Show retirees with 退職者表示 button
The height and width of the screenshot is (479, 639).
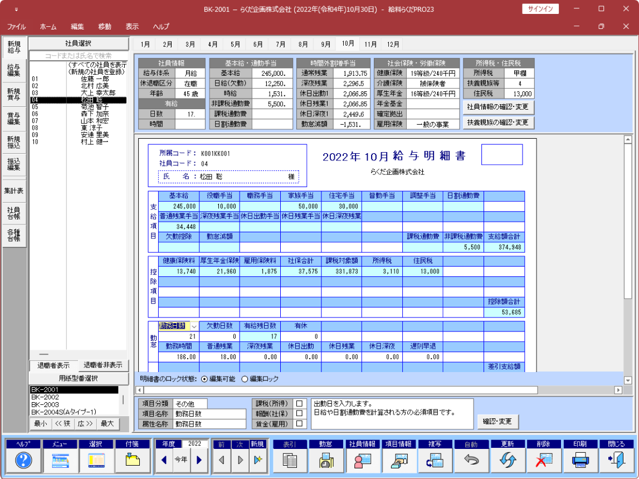pos(53,365)
